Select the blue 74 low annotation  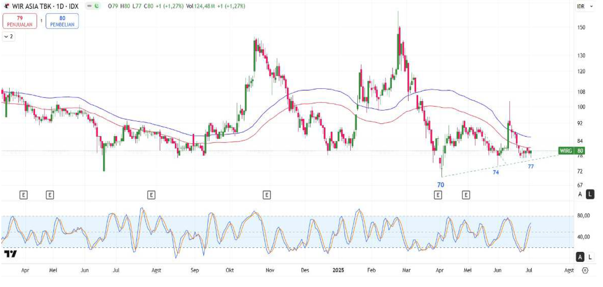point(496,172)
